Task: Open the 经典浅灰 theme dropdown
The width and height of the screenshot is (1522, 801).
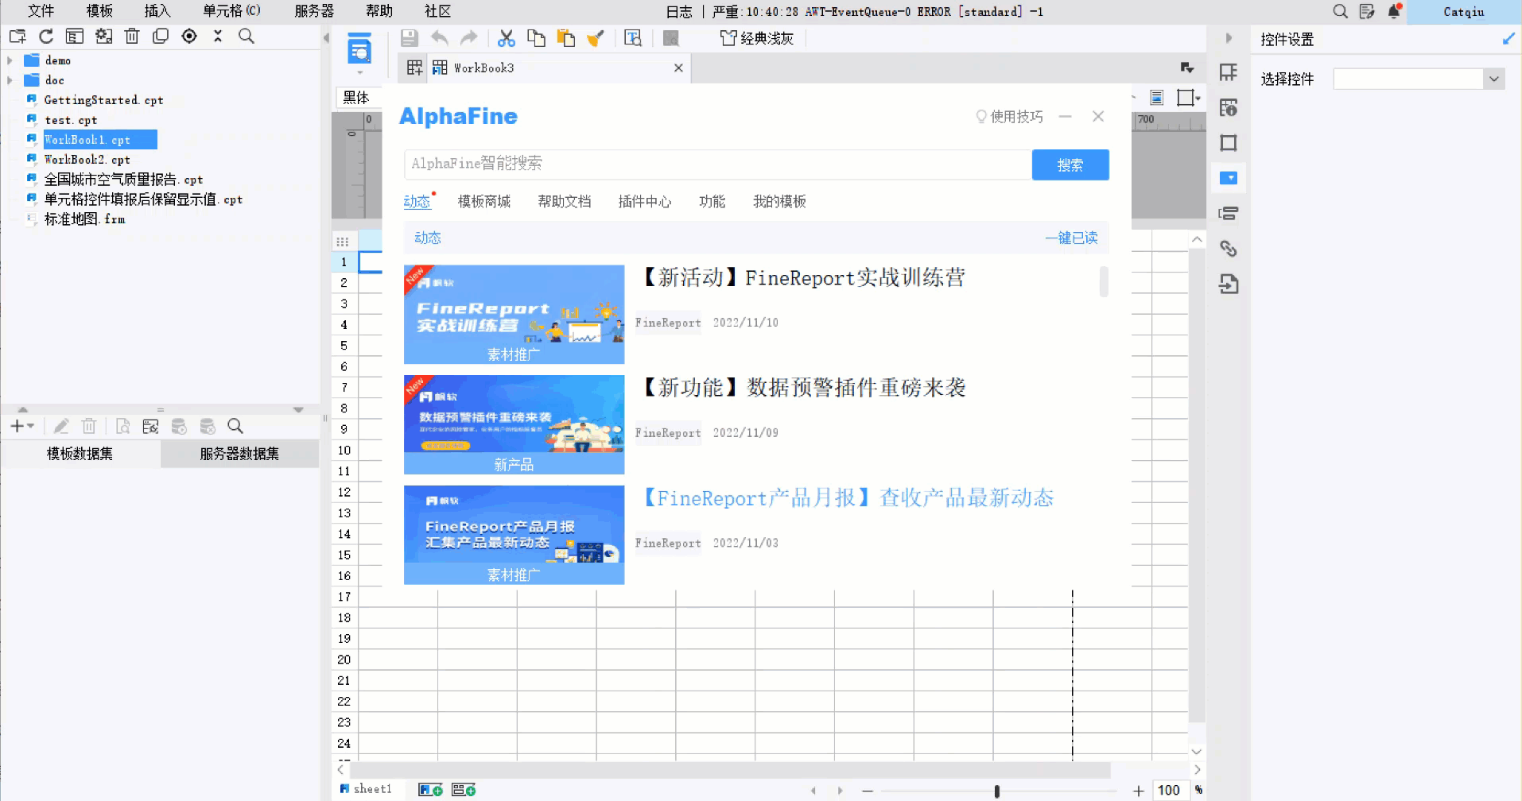Action: [757, 38]
